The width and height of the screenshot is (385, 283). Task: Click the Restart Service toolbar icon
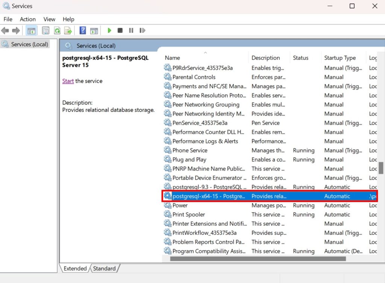tap(142, 30)
